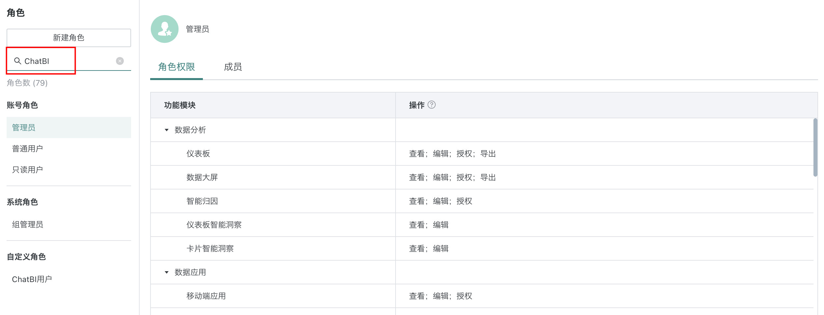Click the 仪表板 module row
This screenshot has height=315, width=824.
pos(198,154)
